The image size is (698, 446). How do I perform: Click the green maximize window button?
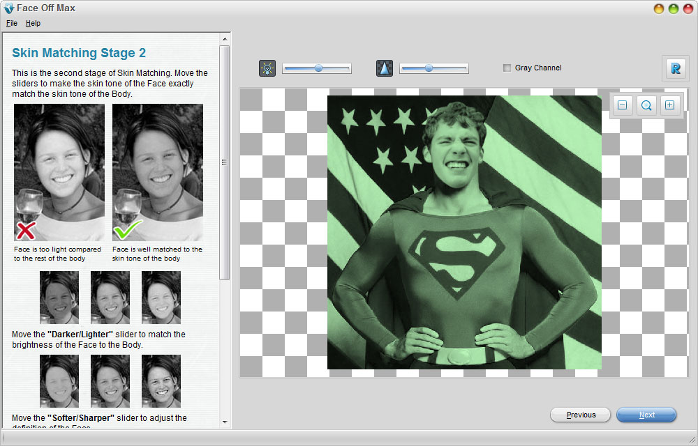pyautogui.click(x=674, y=8)
